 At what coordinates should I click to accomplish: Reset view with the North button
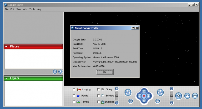tap(131, 101)
